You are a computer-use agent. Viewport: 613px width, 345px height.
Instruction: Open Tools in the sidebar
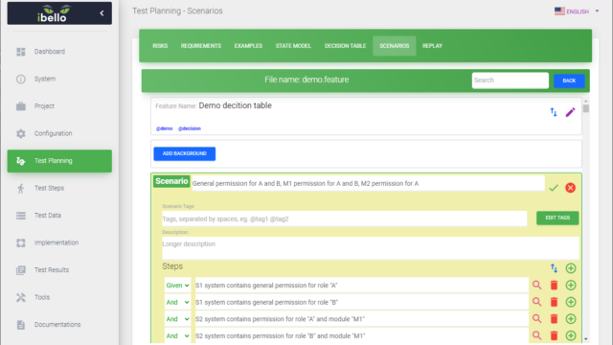59,297
